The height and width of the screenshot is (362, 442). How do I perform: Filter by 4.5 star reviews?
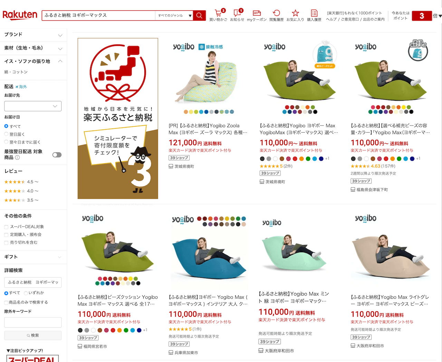point(21,182)
